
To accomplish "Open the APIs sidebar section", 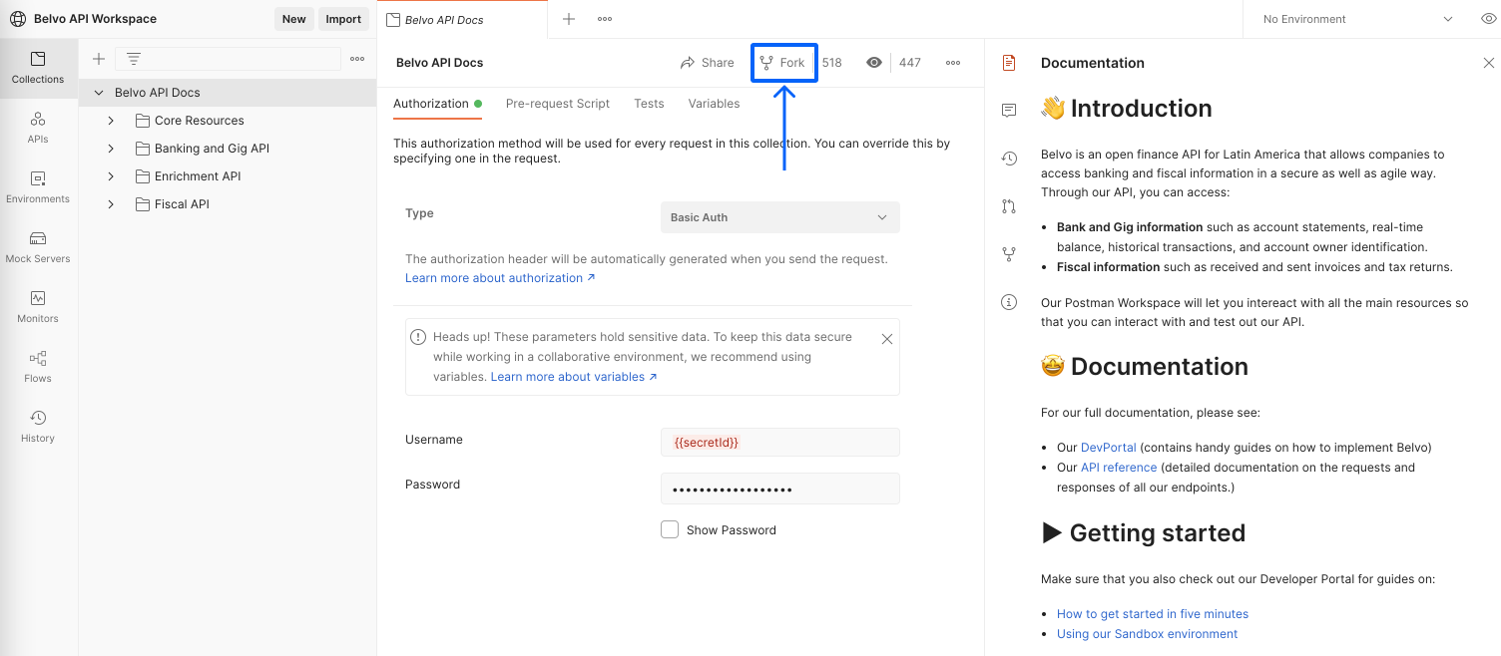I will (x=38, y=128).
